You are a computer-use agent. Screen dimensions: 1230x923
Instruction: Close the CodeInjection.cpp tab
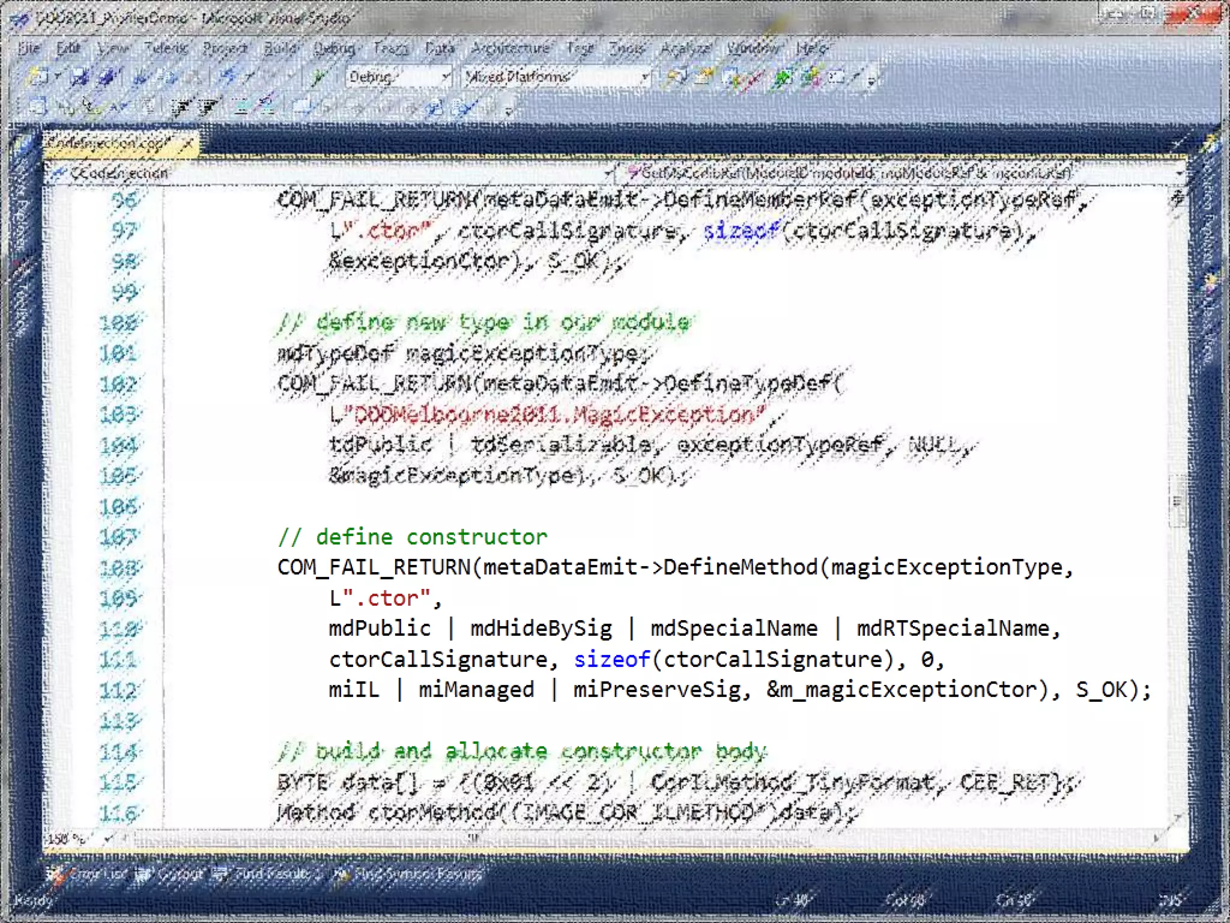[188, 144]
